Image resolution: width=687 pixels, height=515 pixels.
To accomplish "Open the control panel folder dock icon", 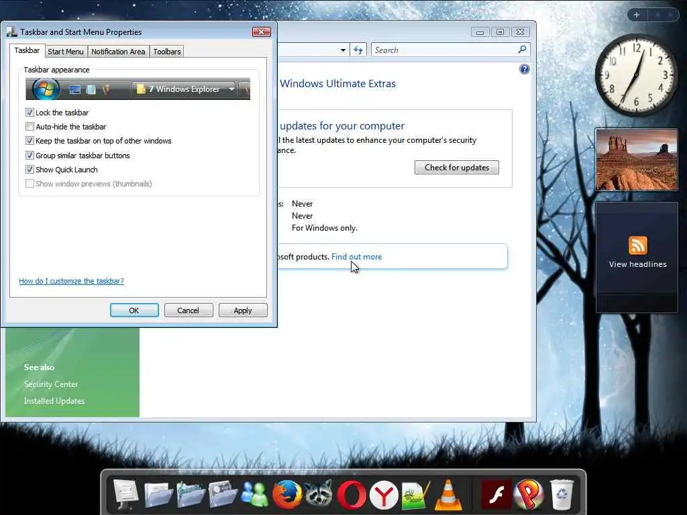I will coord(223,495).
